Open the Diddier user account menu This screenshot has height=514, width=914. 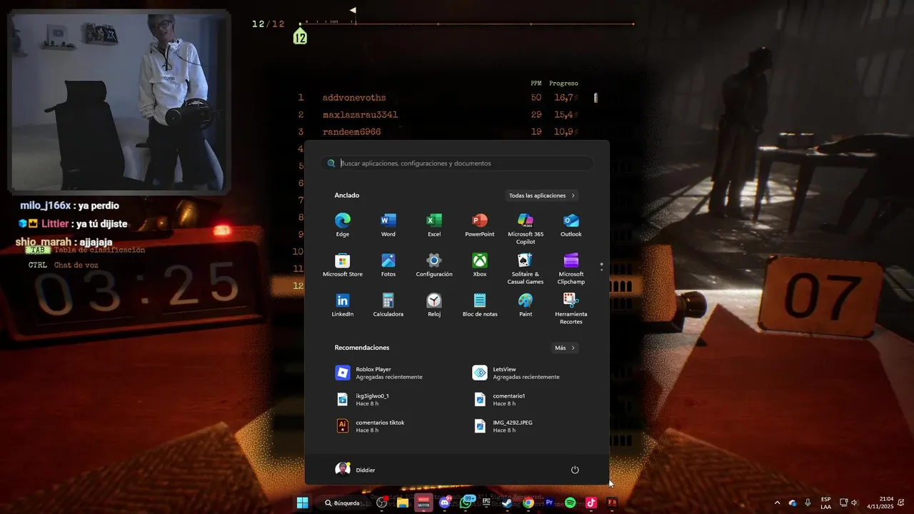tap(355, 470)
